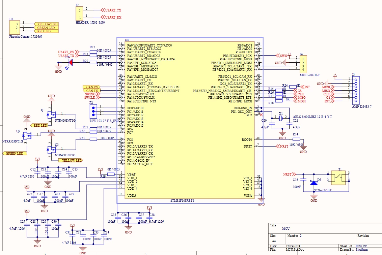Select the Q2 MOSFET transistor symbol
This screenshot has width=382, height=255.
[x=27, y=135]
